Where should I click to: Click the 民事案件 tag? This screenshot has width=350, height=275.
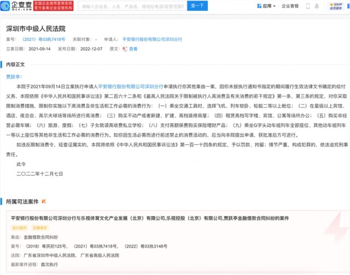point(40,228)
